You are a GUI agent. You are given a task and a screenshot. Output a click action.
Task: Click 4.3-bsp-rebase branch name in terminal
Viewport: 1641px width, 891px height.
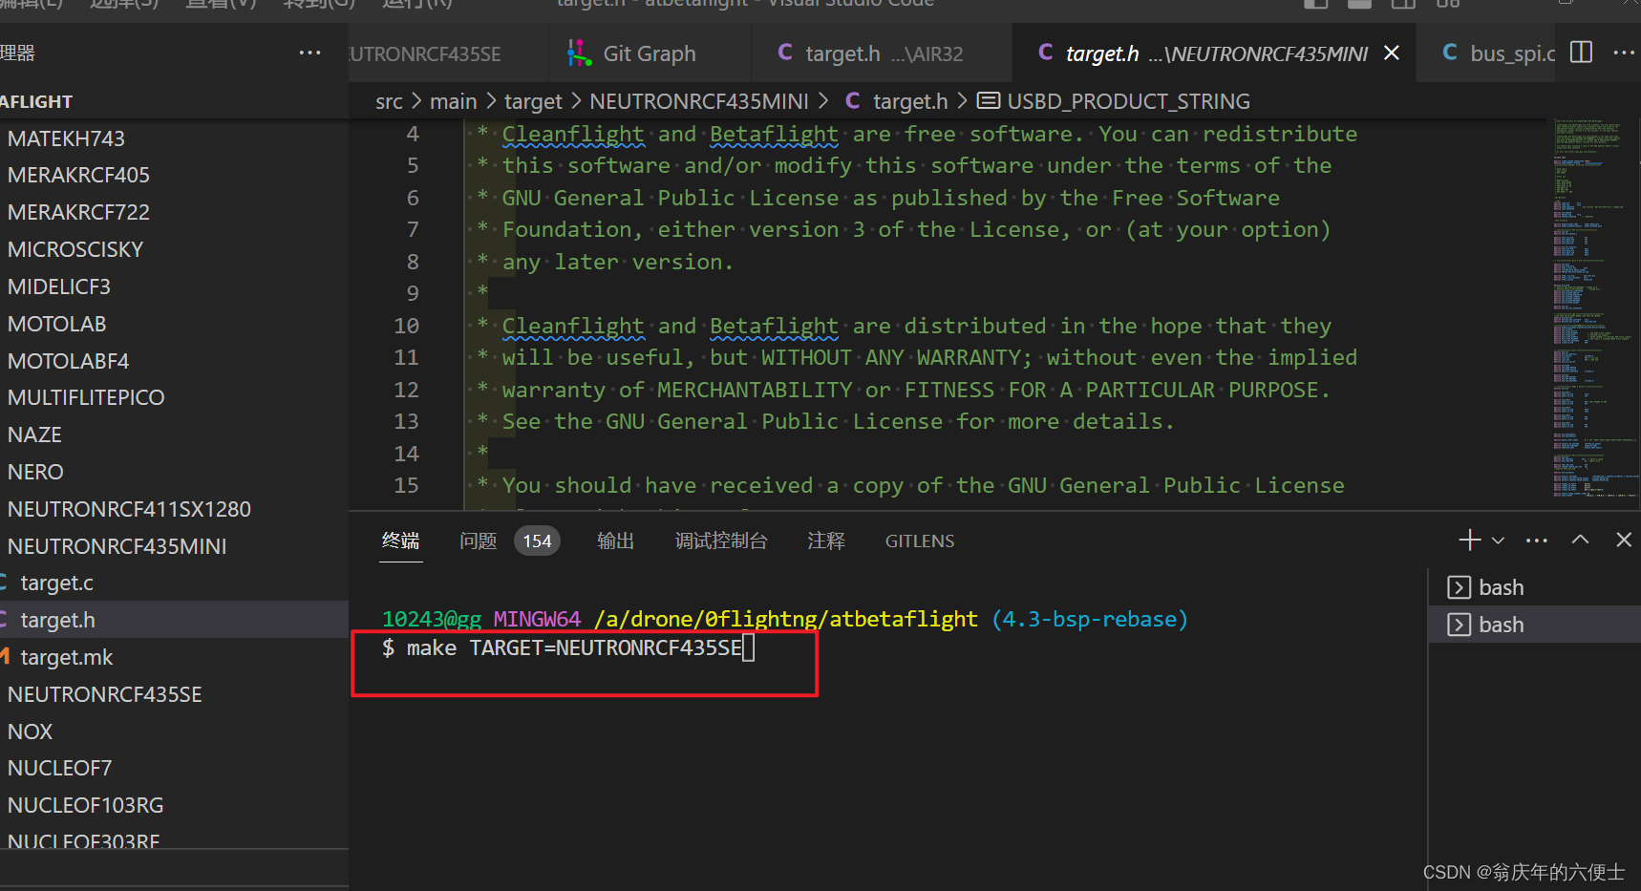(1090, 619)
